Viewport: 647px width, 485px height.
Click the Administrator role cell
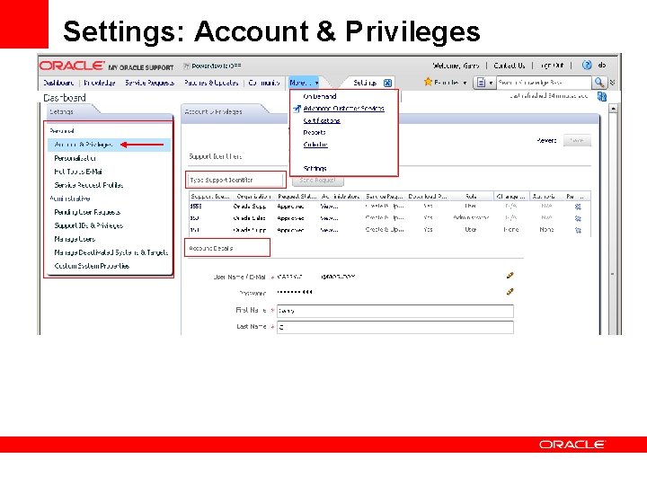pyautogui.click(x=471, y=217)
